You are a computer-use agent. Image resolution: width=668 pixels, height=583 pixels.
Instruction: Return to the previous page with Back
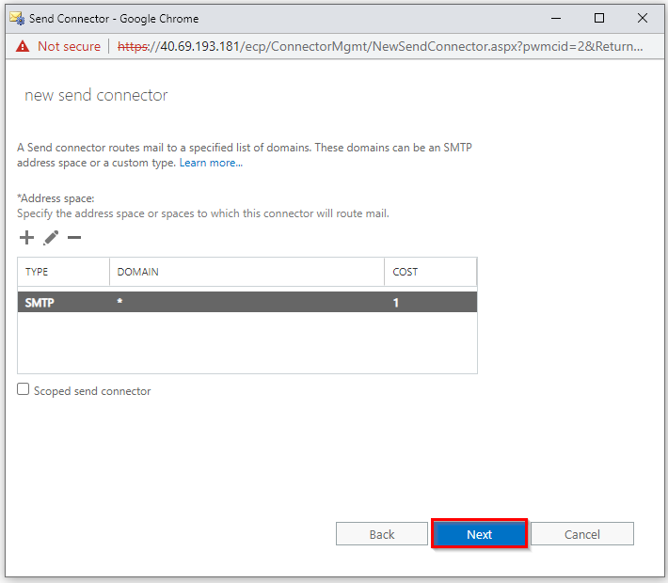pyautogui.click(x=382, y=534)
